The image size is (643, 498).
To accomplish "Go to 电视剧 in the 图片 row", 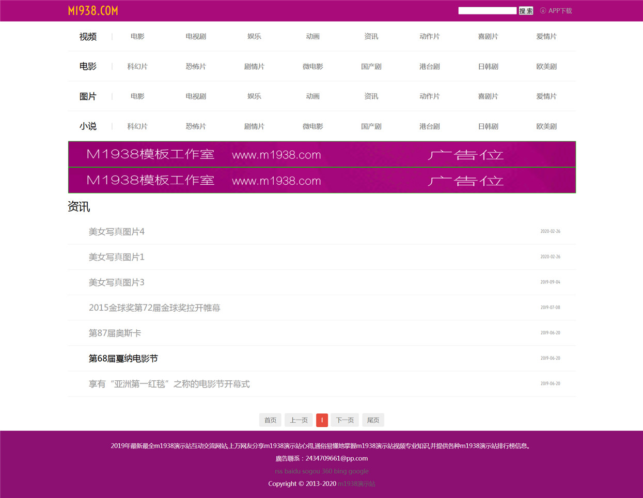I will tap(196, 97).
